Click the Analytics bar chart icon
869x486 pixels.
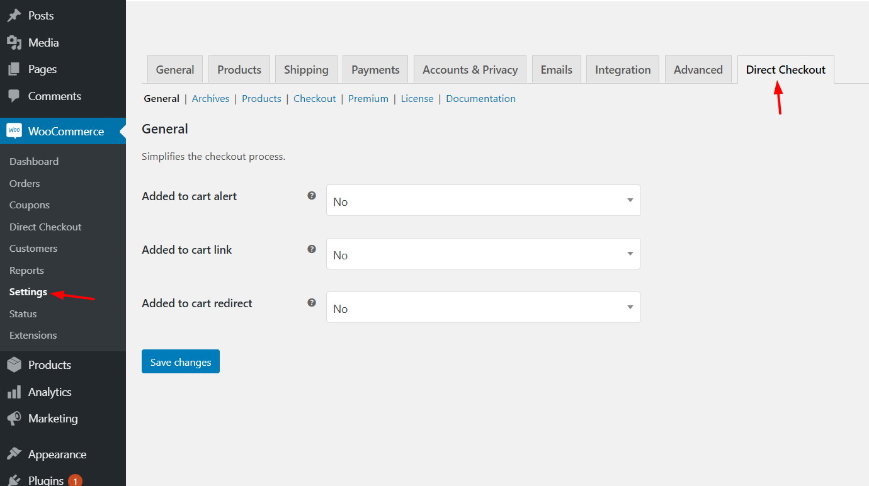tap(14, 392)
